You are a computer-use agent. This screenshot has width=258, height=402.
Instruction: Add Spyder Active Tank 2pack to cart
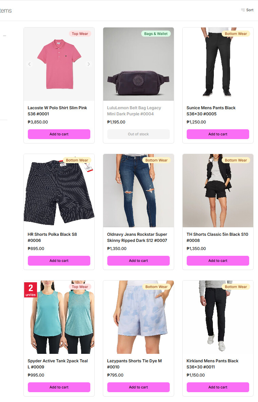coord(59,387)
